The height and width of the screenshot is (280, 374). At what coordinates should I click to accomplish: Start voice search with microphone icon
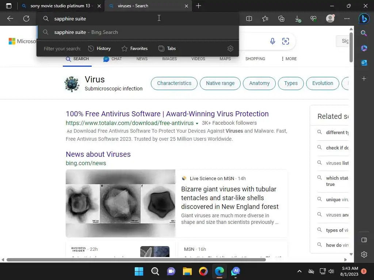coord(272,41)
